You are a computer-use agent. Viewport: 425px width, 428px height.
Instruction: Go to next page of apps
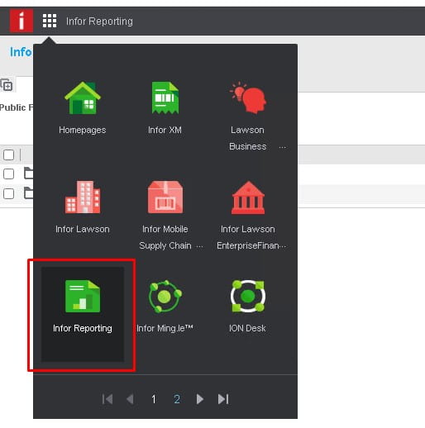pyautogui.click(x=200, y=399)
